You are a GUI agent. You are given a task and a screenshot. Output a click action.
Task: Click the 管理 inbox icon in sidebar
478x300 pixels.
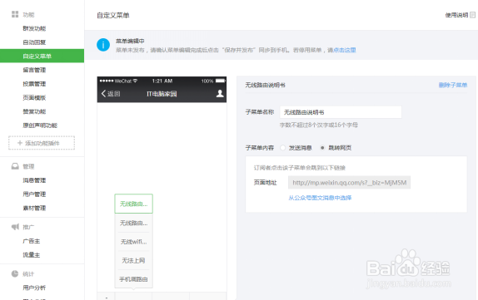click(x=15, y=166)
